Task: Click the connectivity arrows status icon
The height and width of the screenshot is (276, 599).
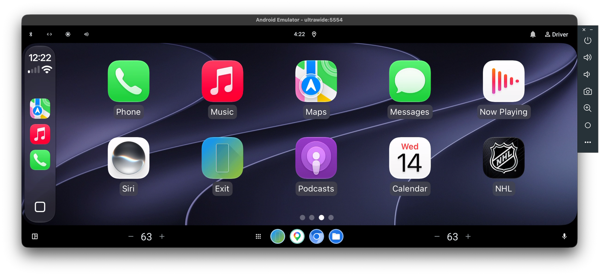Action: 49,34
